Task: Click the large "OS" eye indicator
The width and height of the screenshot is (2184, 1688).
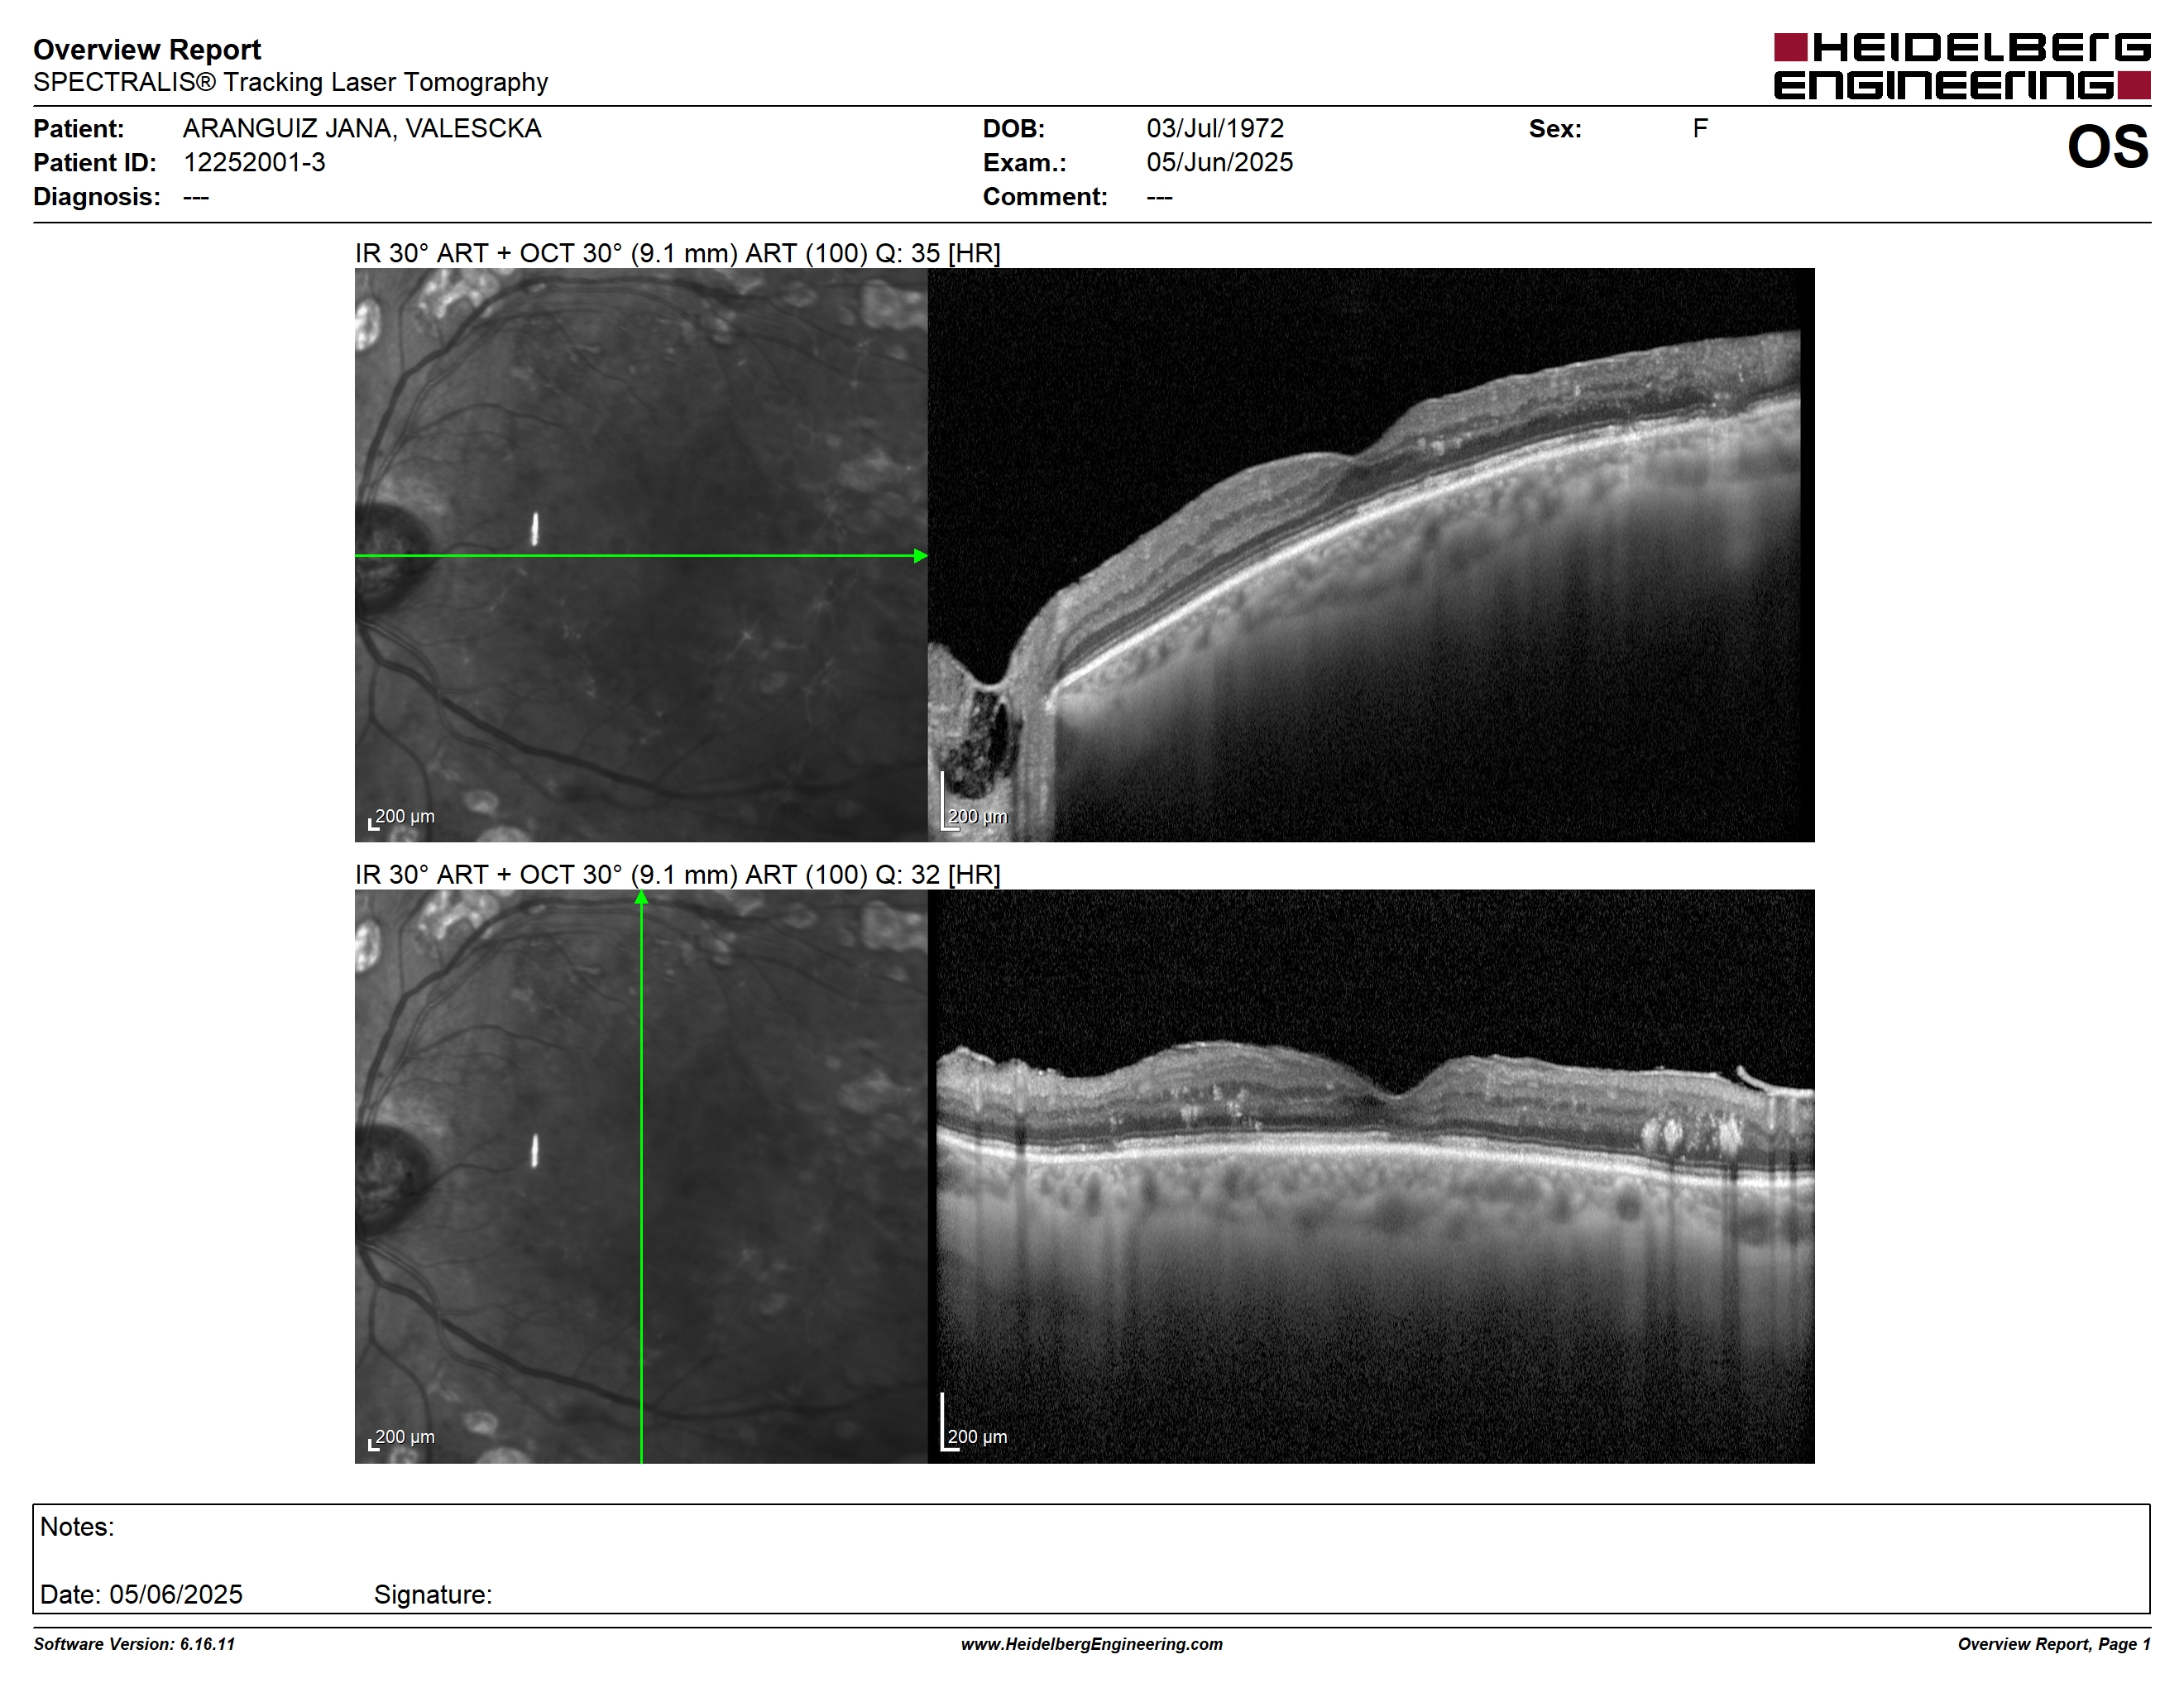Action: [2108, 147]
